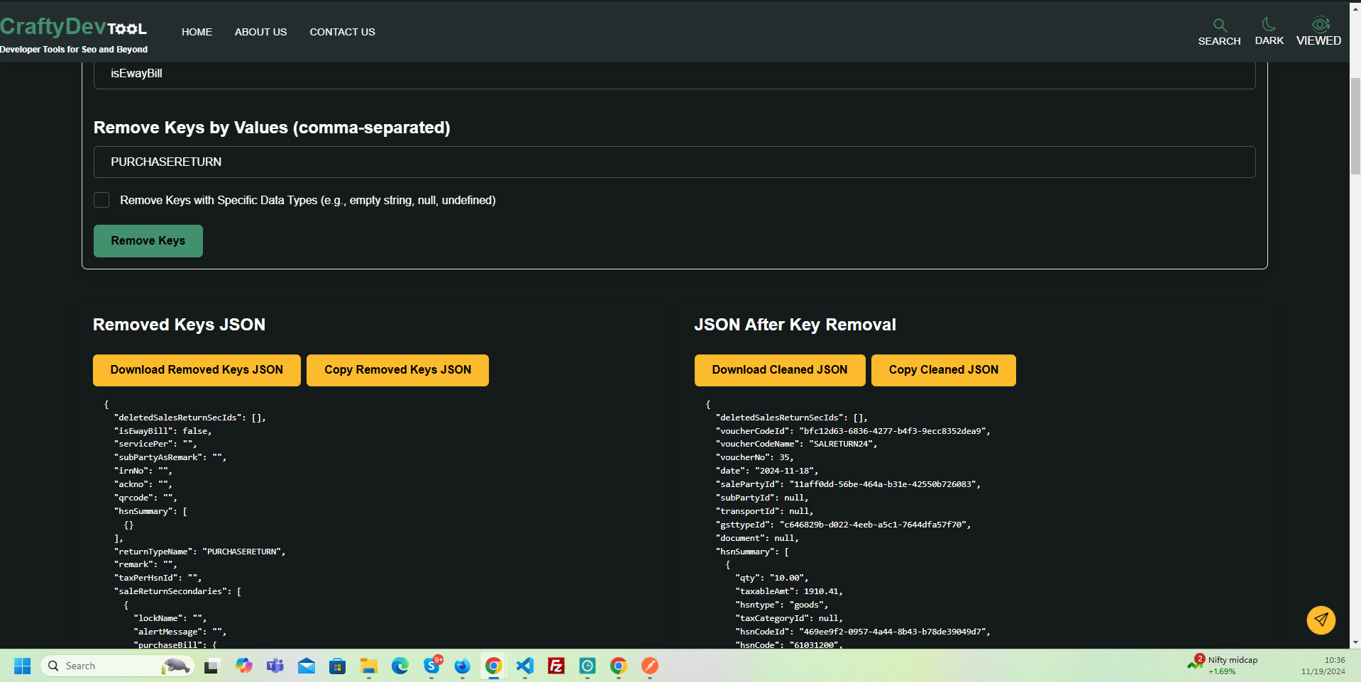Click "hsnCode": "61031200" line
1361x682 pixels.
point(788,645)
